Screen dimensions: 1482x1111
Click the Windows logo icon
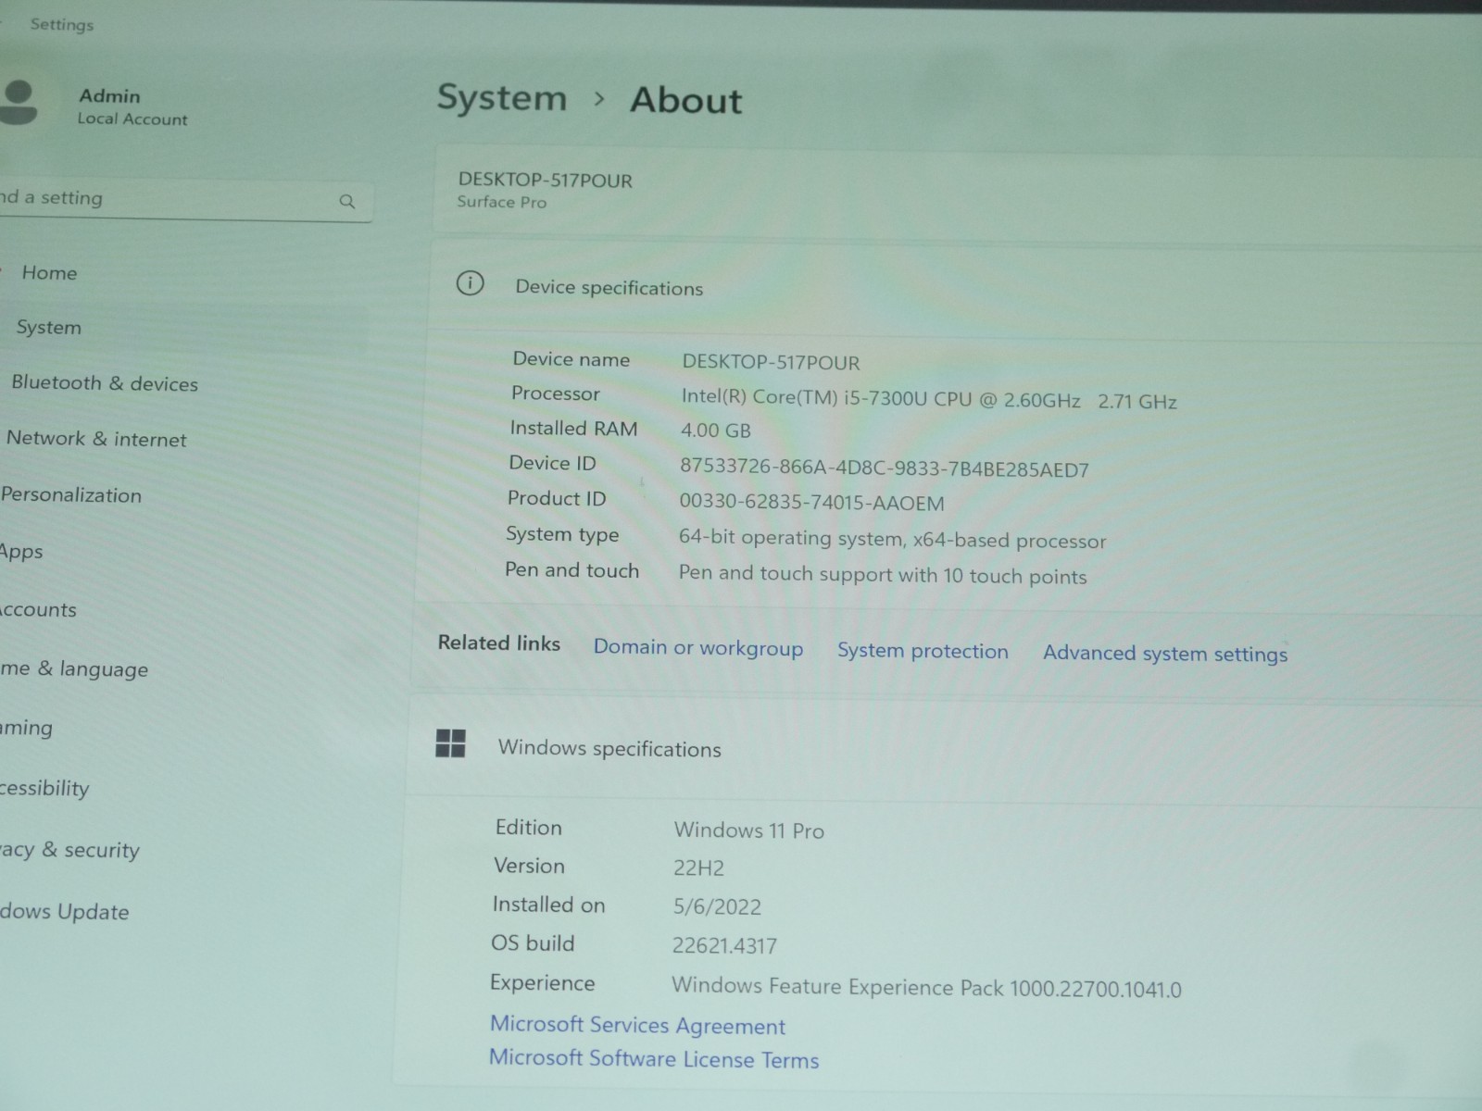click(450, 743)
